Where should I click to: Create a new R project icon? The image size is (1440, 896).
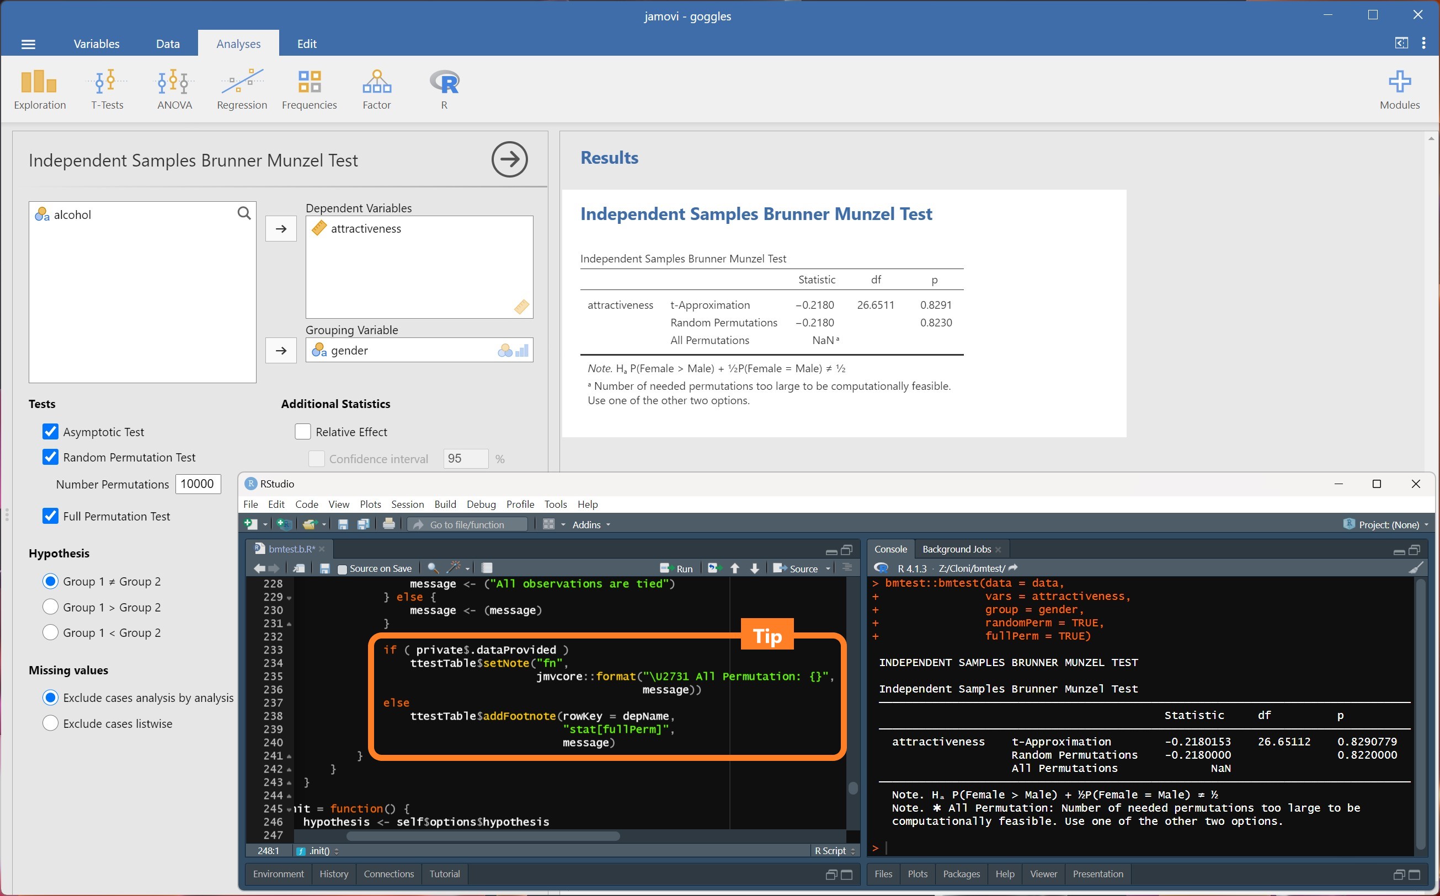pyautogui.click(x=285, y=524)
